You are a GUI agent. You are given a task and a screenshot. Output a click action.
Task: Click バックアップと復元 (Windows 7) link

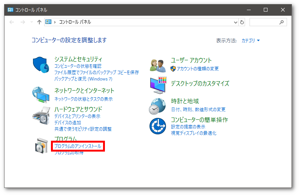(x=83, y=79)
